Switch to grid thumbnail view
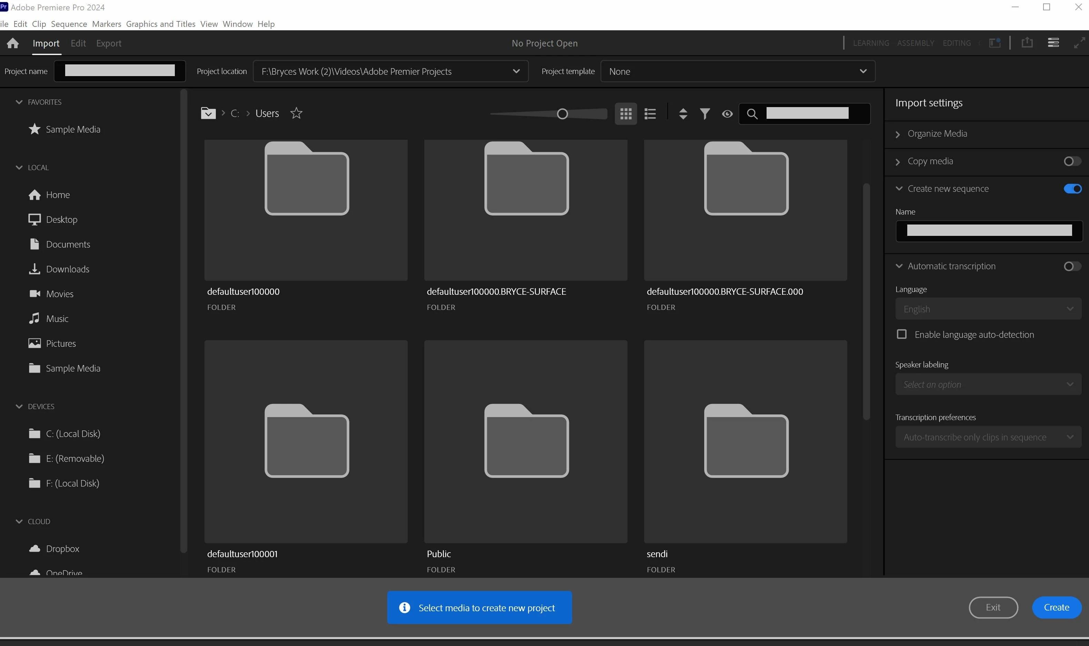The height and width of the screenshot is (646, 1089). point(626,114)
